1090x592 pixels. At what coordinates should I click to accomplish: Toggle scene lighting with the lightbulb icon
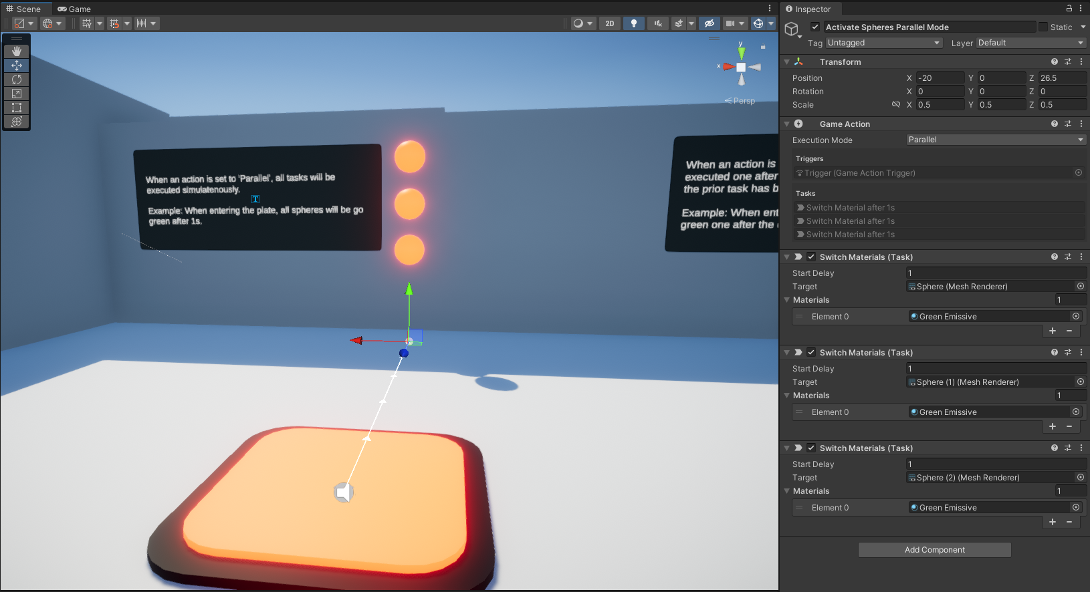[x=633, y=23]
